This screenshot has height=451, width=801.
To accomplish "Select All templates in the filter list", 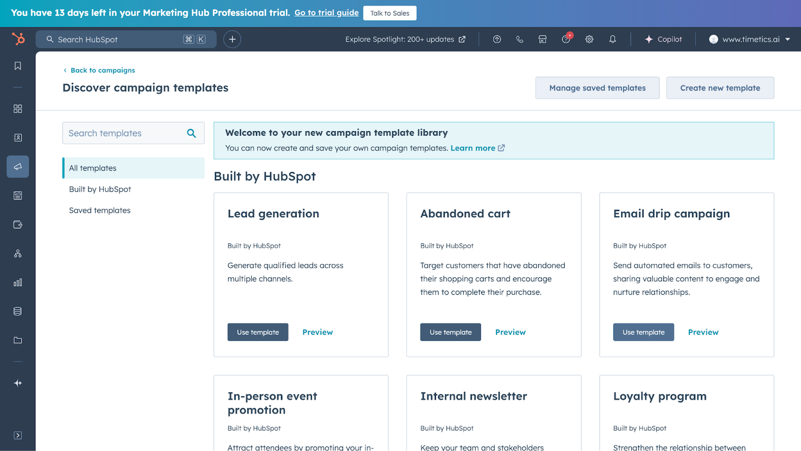I will click(x=92, y=168).
